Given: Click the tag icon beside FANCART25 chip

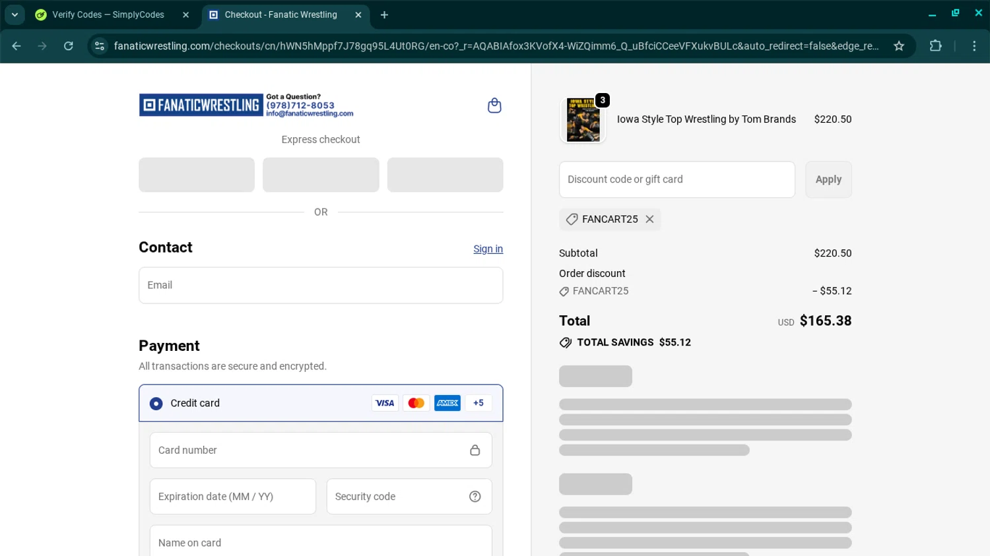Looking at the screenshot, I should click(572, 219).
